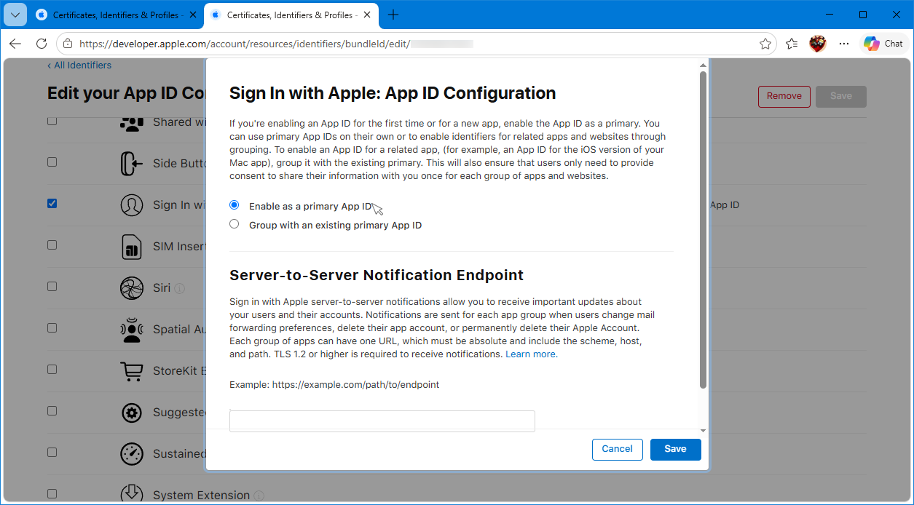The image size is (914, 505).
Task: Click the System Extension label
Action: (202, 496)
